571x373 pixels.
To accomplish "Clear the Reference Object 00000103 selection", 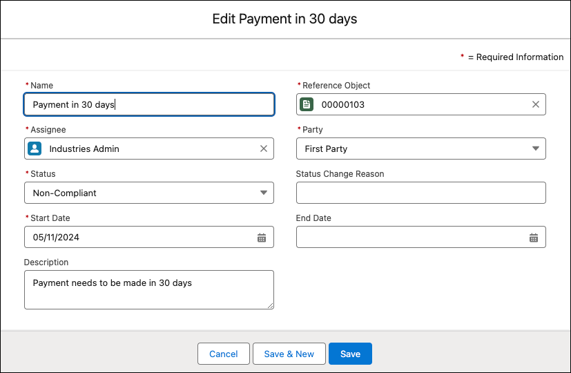I will point(535,104).
